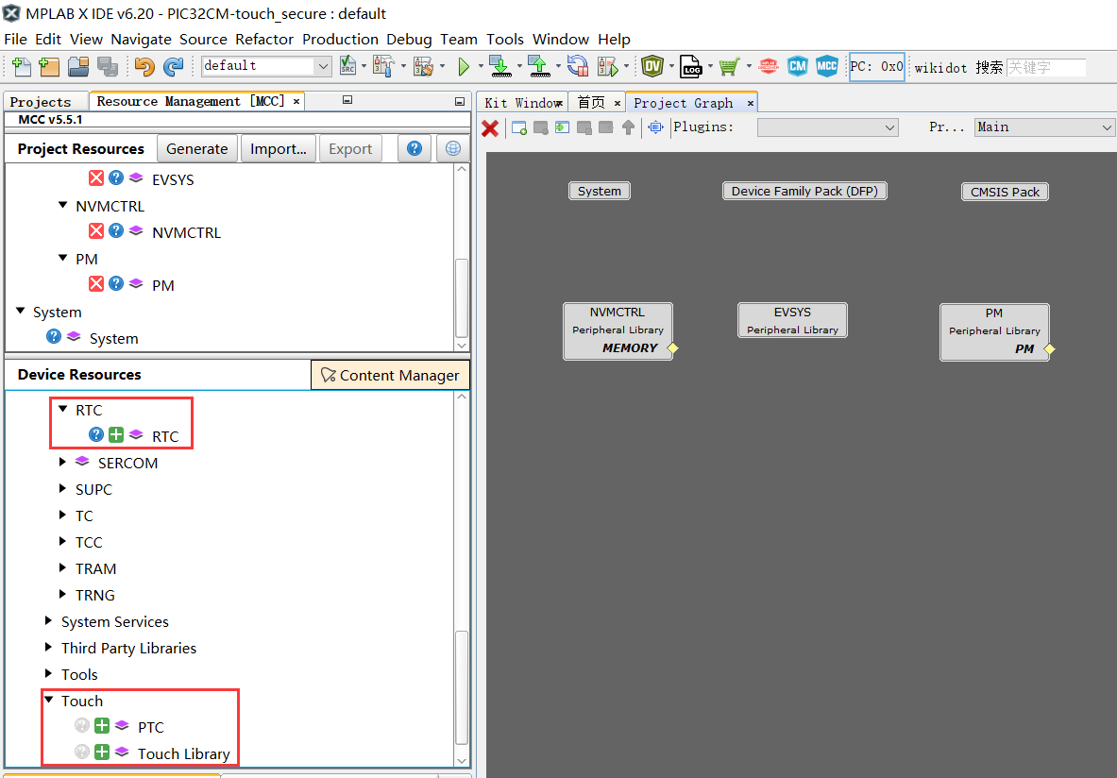Click the Build Project hammer icon

pyautogui.click(x=383, y=66)
